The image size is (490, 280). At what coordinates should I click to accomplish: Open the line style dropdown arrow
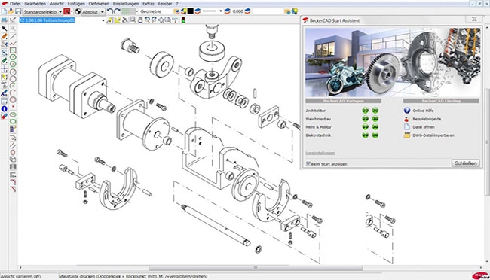pos(220,11)
